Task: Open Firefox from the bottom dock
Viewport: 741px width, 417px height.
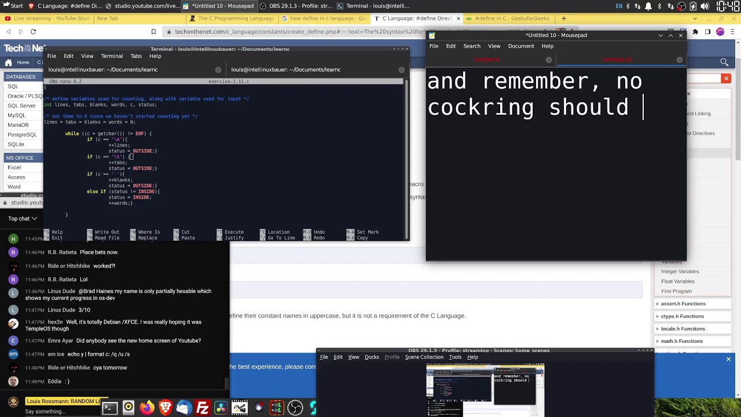Action: (x=147, y=408)
